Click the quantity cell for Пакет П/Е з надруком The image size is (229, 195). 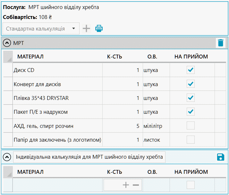tap(123, 112)
